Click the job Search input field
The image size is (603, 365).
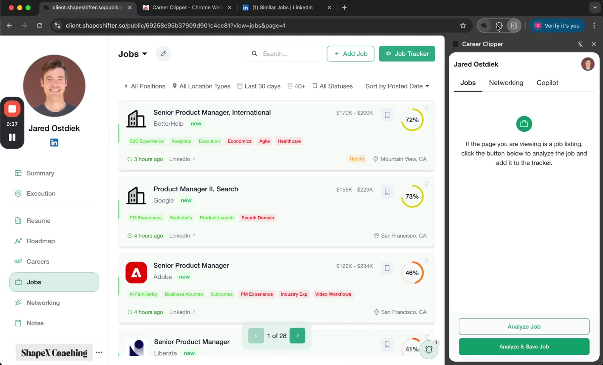coord(289,54)
